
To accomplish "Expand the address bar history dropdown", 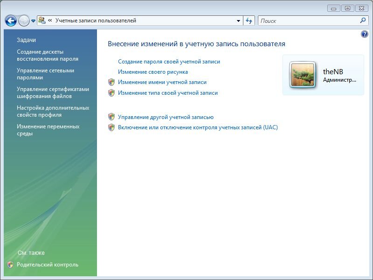I will (238, 21).
